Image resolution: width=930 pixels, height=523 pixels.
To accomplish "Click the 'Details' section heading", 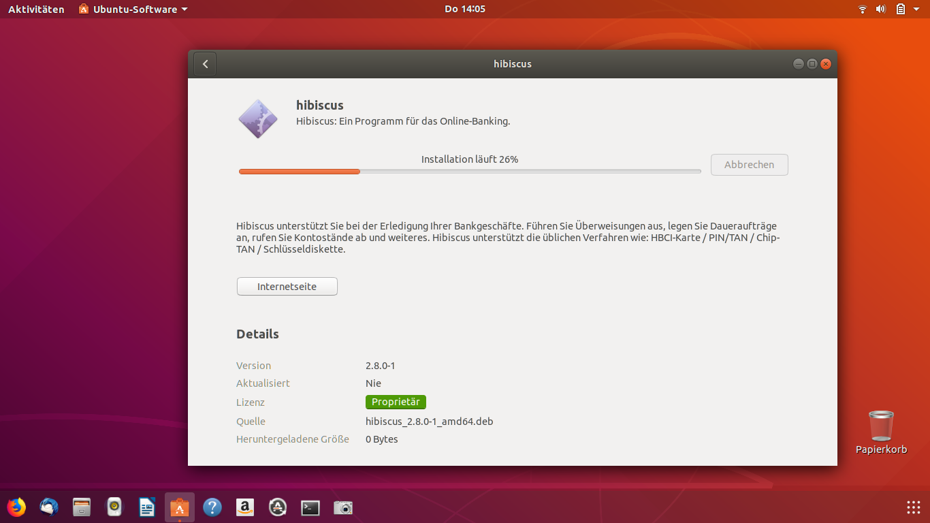I will point(257,334).
